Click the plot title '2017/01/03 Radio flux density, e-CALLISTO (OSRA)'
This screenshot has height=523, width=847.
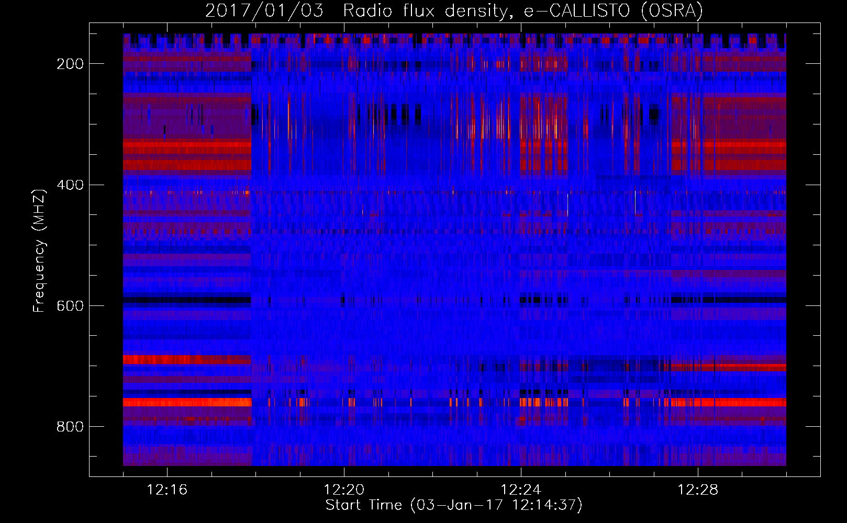coord(454,11)
